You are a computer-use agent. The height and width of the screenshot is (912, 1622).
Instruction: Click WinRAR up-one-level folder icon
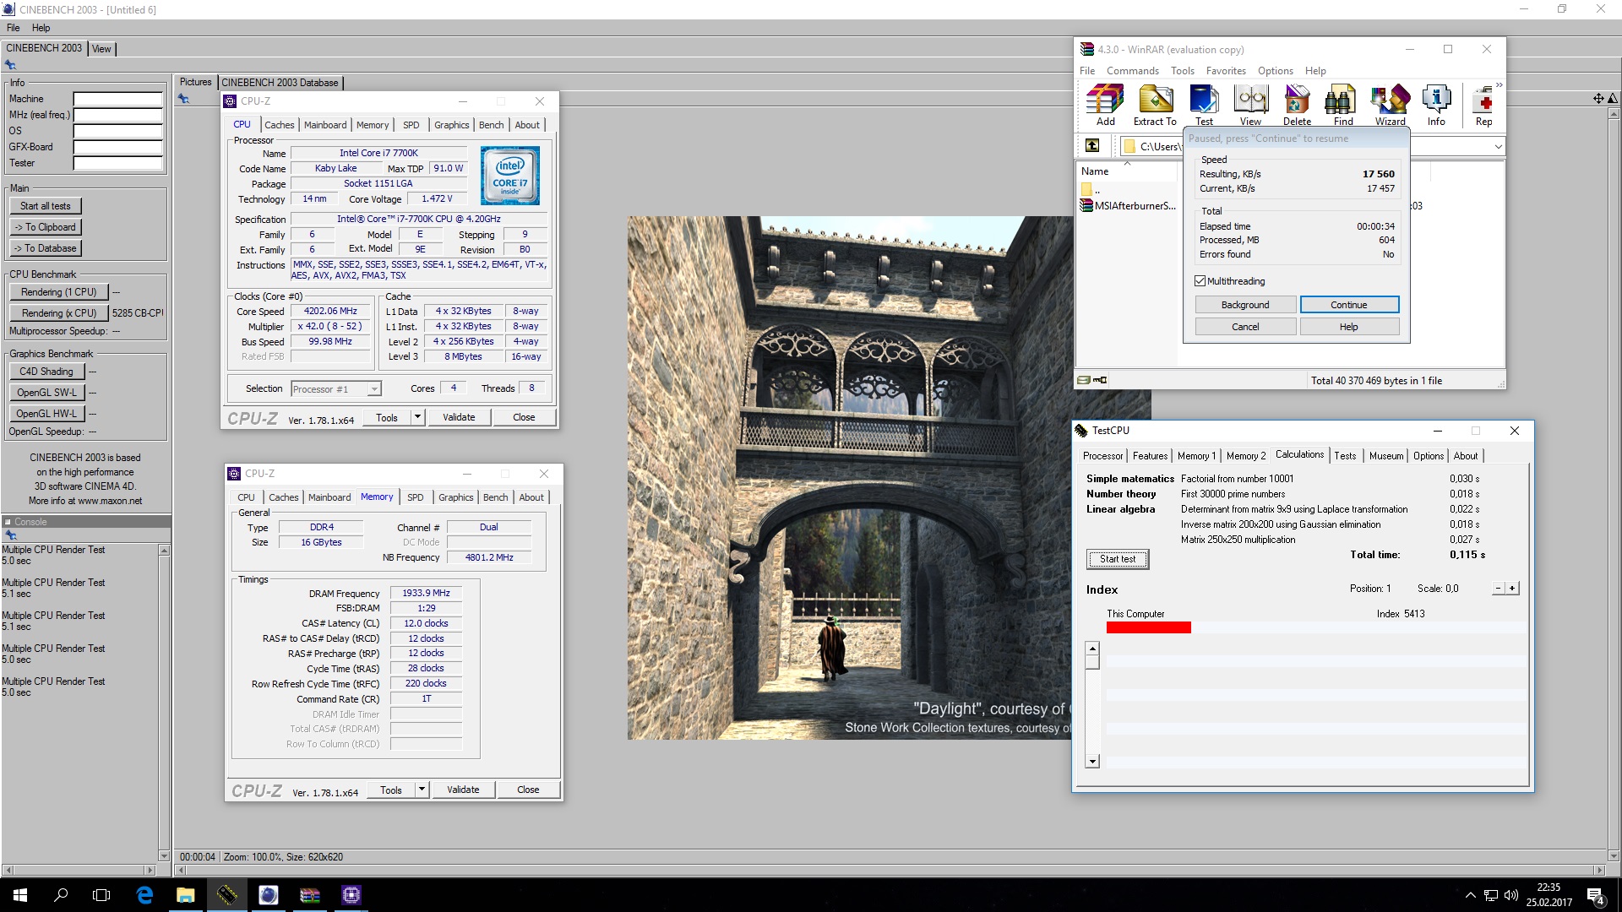(1092, 146)
